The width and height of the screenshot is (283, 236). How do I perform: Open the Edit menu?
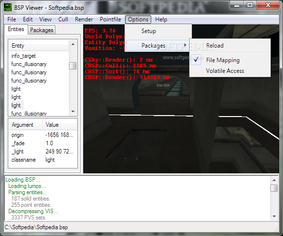28,19
